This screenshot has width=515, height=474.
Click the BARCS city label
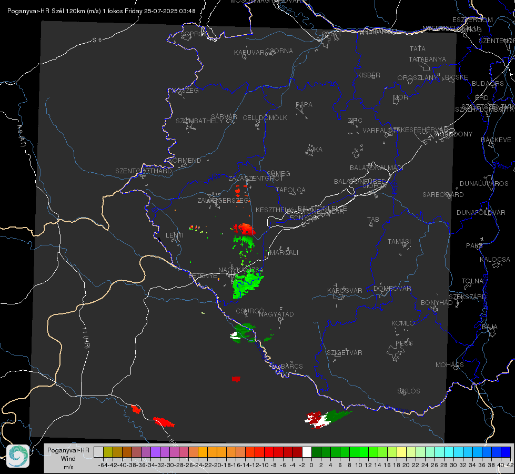click(x=291, y=366)
